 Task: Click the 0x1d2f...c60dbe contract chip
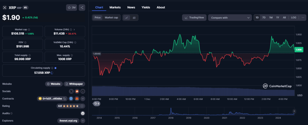pos(52,98)
